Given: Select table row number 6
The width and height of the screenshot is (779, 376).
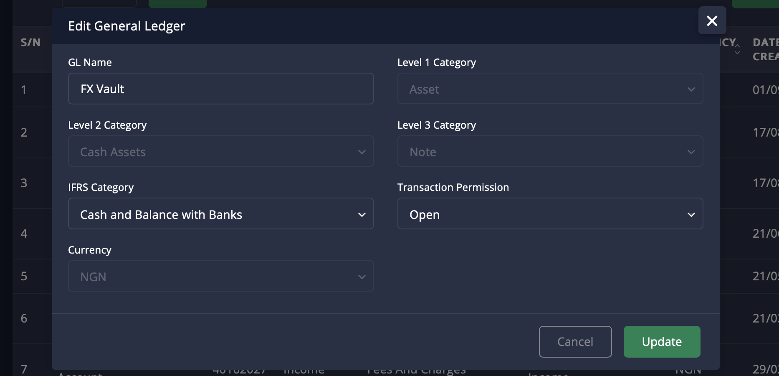Looking at the screenshot, I should coord(24,318).
